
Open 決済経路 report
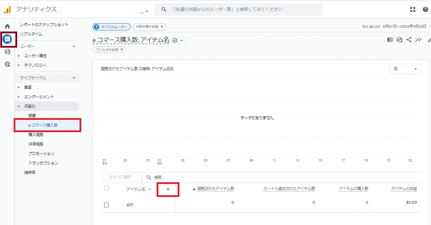click(x=36, y=144)
